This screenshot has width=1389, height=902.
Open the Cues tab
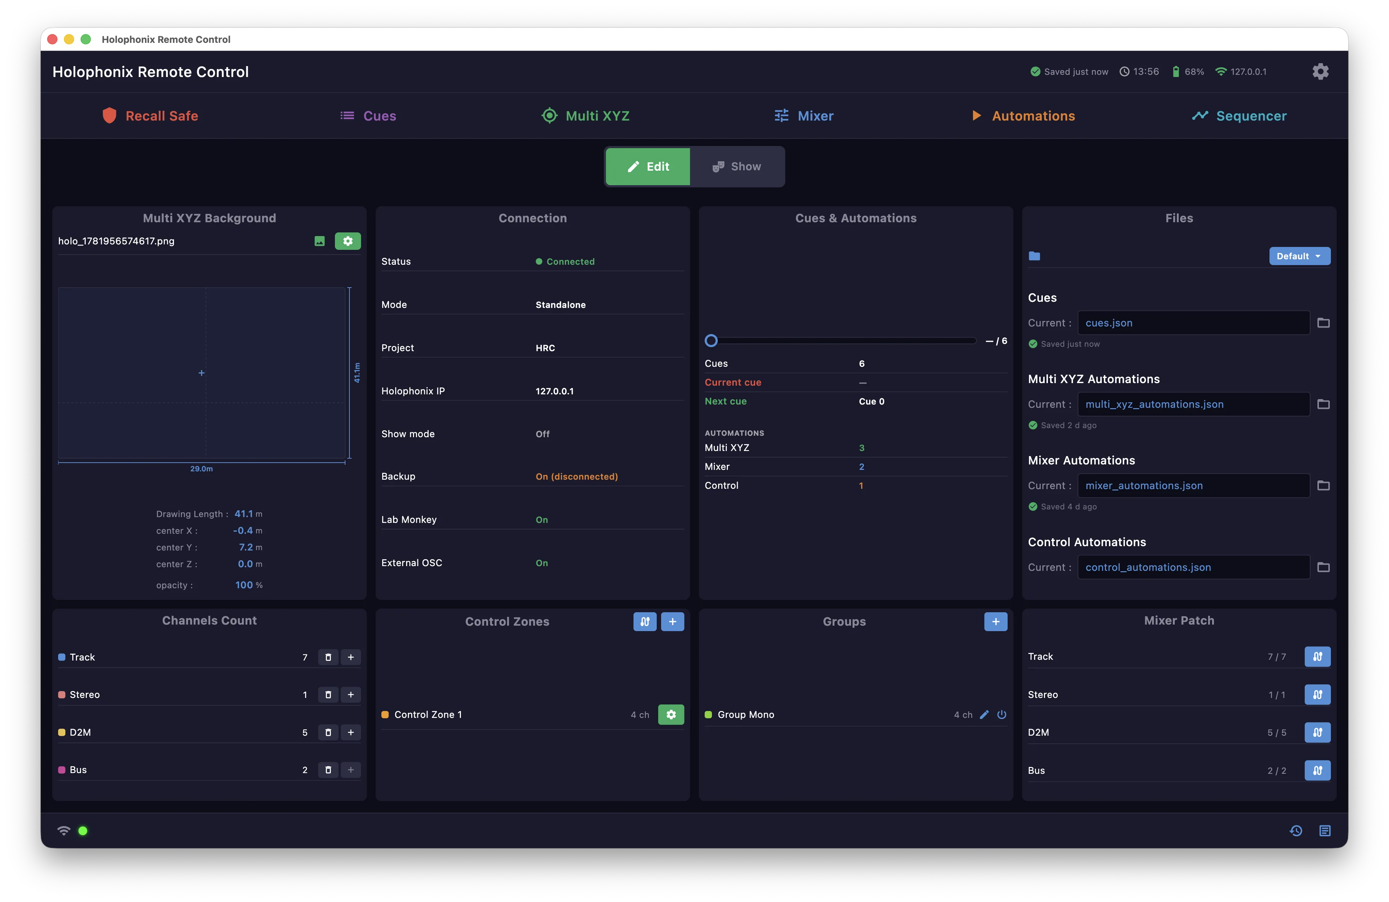(x=368, y=115)
